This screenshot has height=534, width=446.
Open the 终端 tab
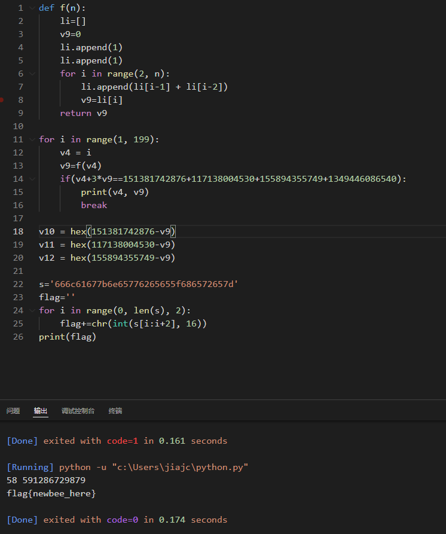[115, 411]
